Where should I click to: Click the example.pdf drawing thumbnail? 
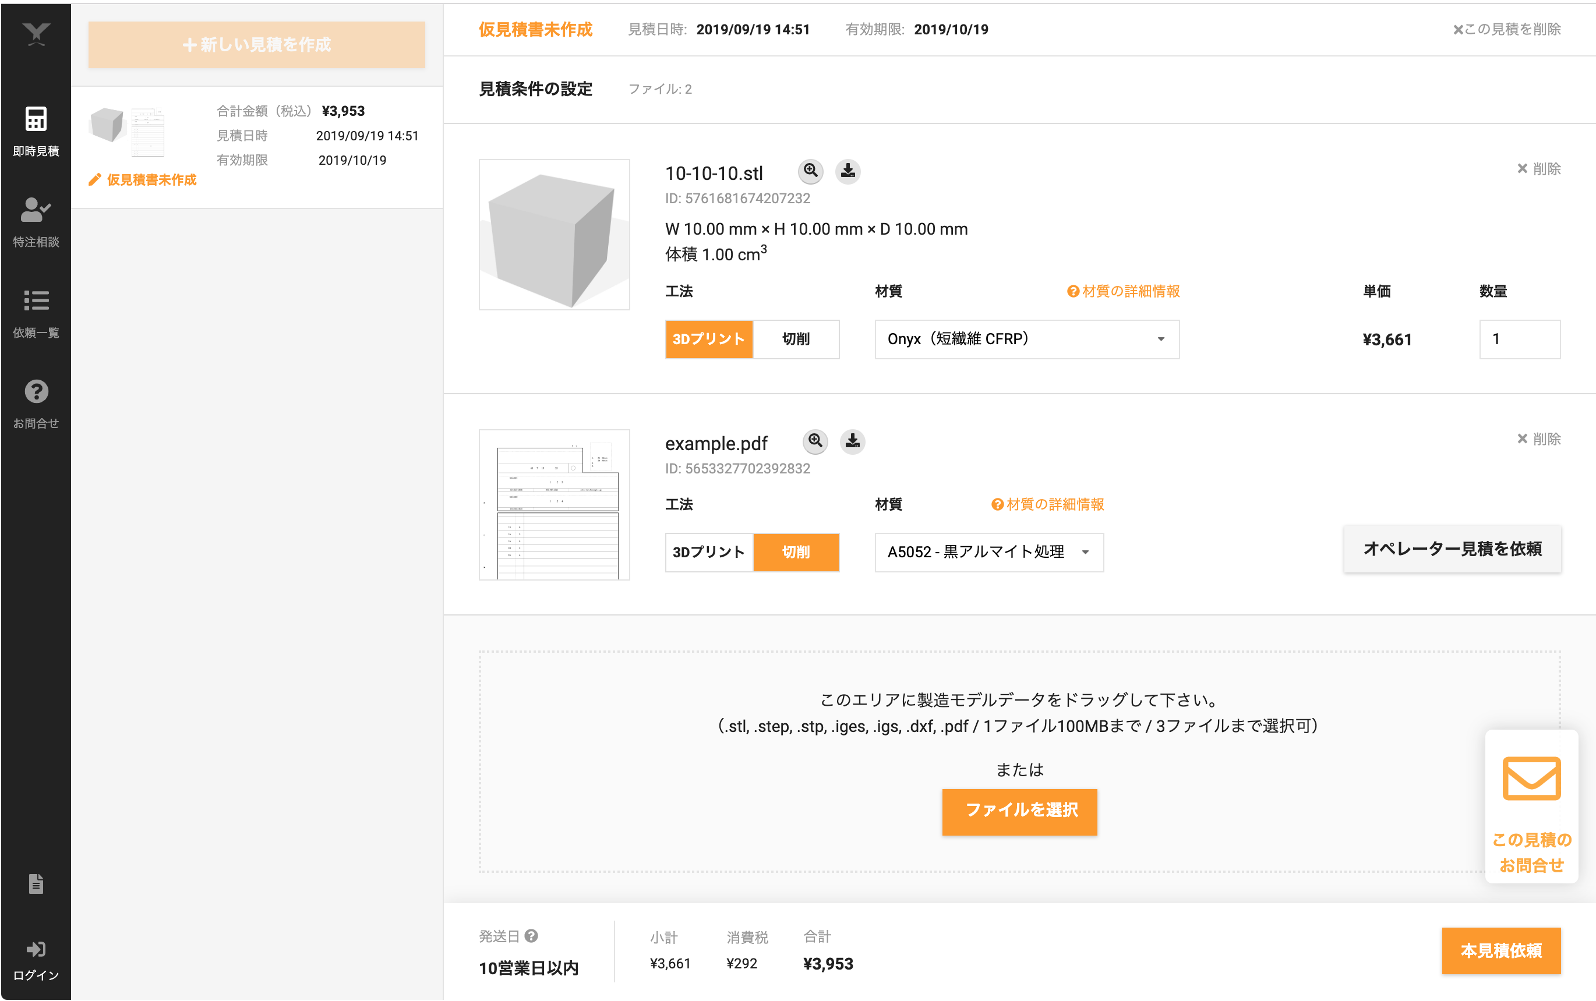(x=555, y=505)
